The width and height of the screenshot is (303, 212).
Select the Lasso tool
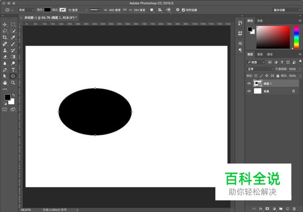pyautogui.click(x=5, y=31)
